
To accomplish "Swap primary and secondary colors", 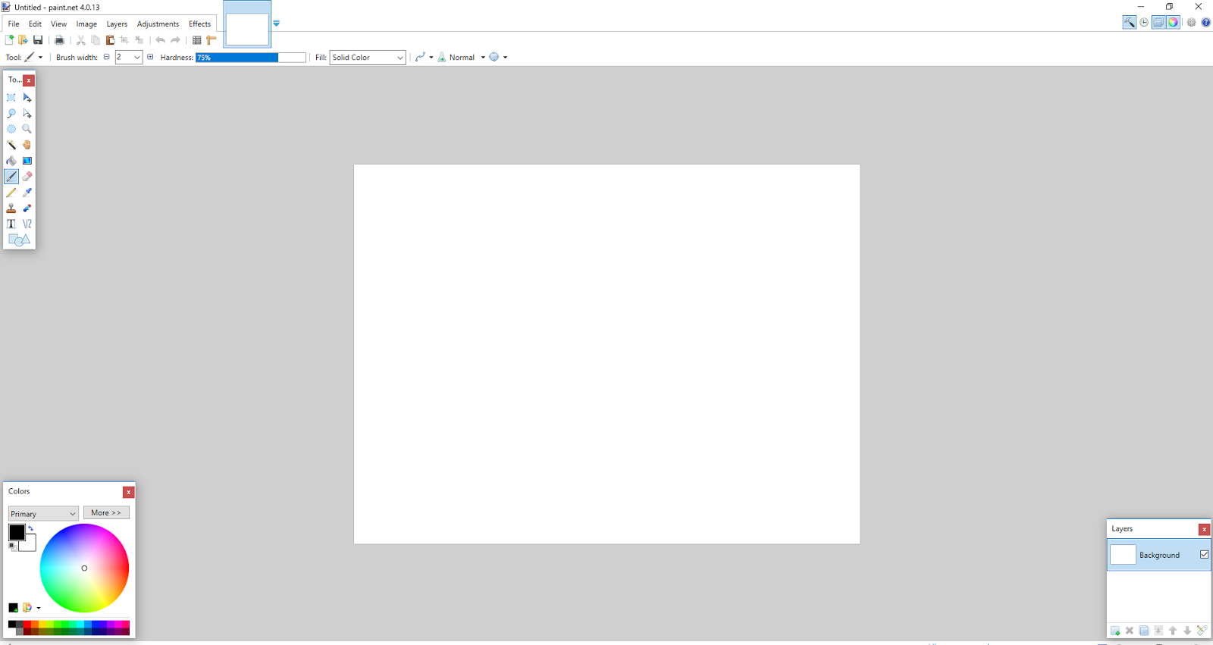I will coord(30,528).
